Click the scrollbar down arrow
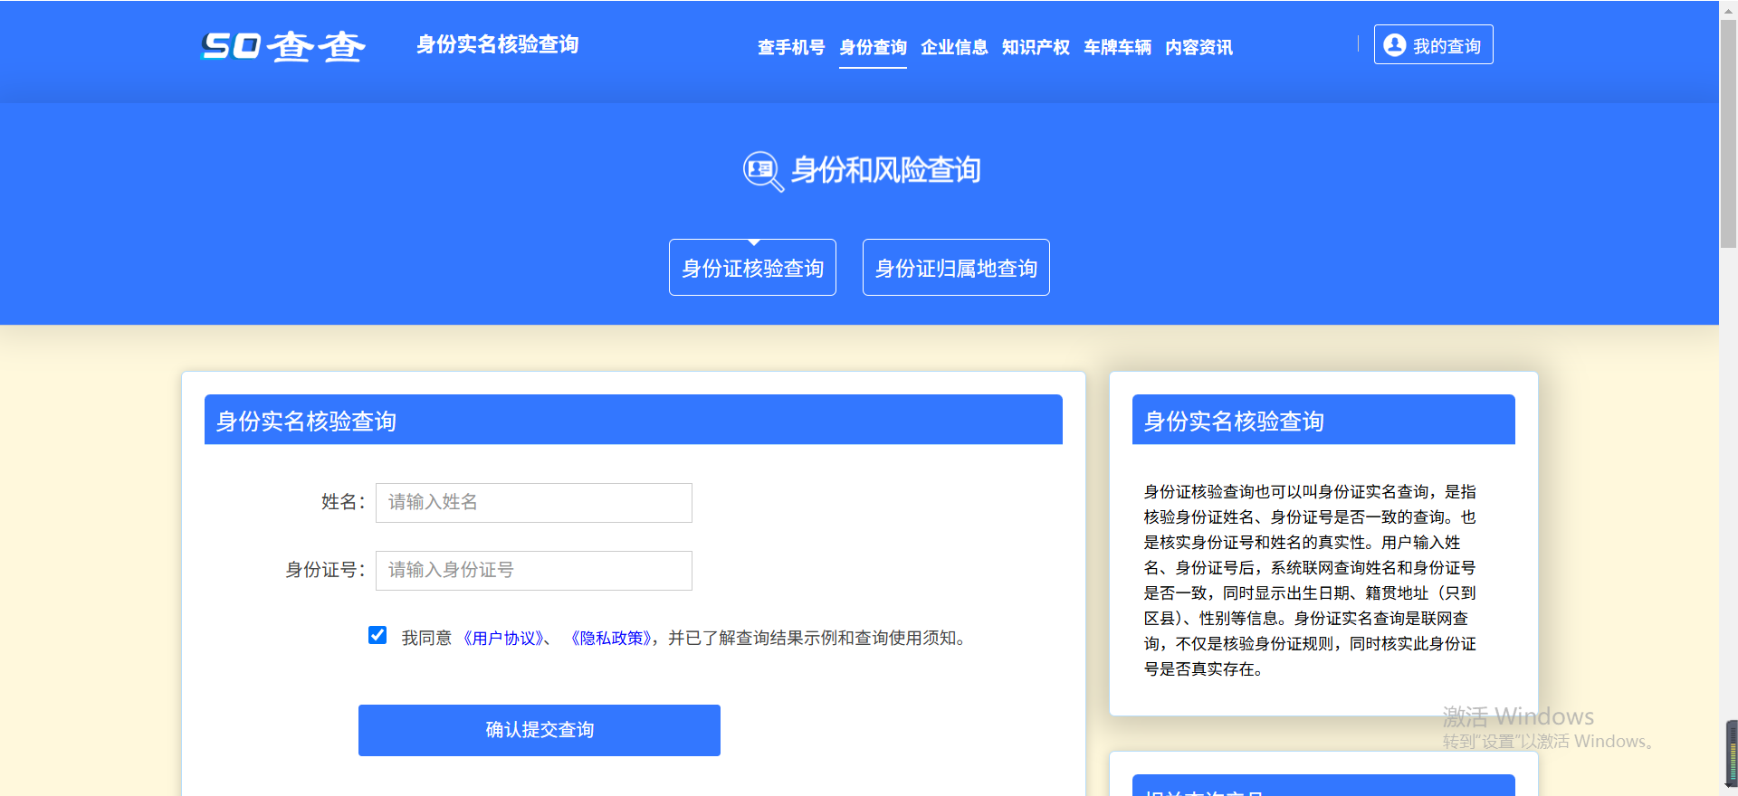 [1728, 787]
